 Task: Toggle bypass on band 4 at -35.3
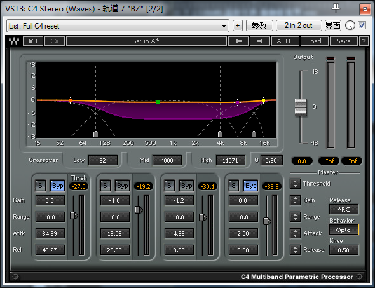(x=250, y=186)
